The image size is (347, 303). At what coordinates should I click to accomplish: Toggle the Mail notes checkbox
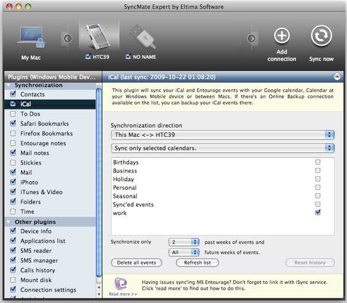coord(13,153)
